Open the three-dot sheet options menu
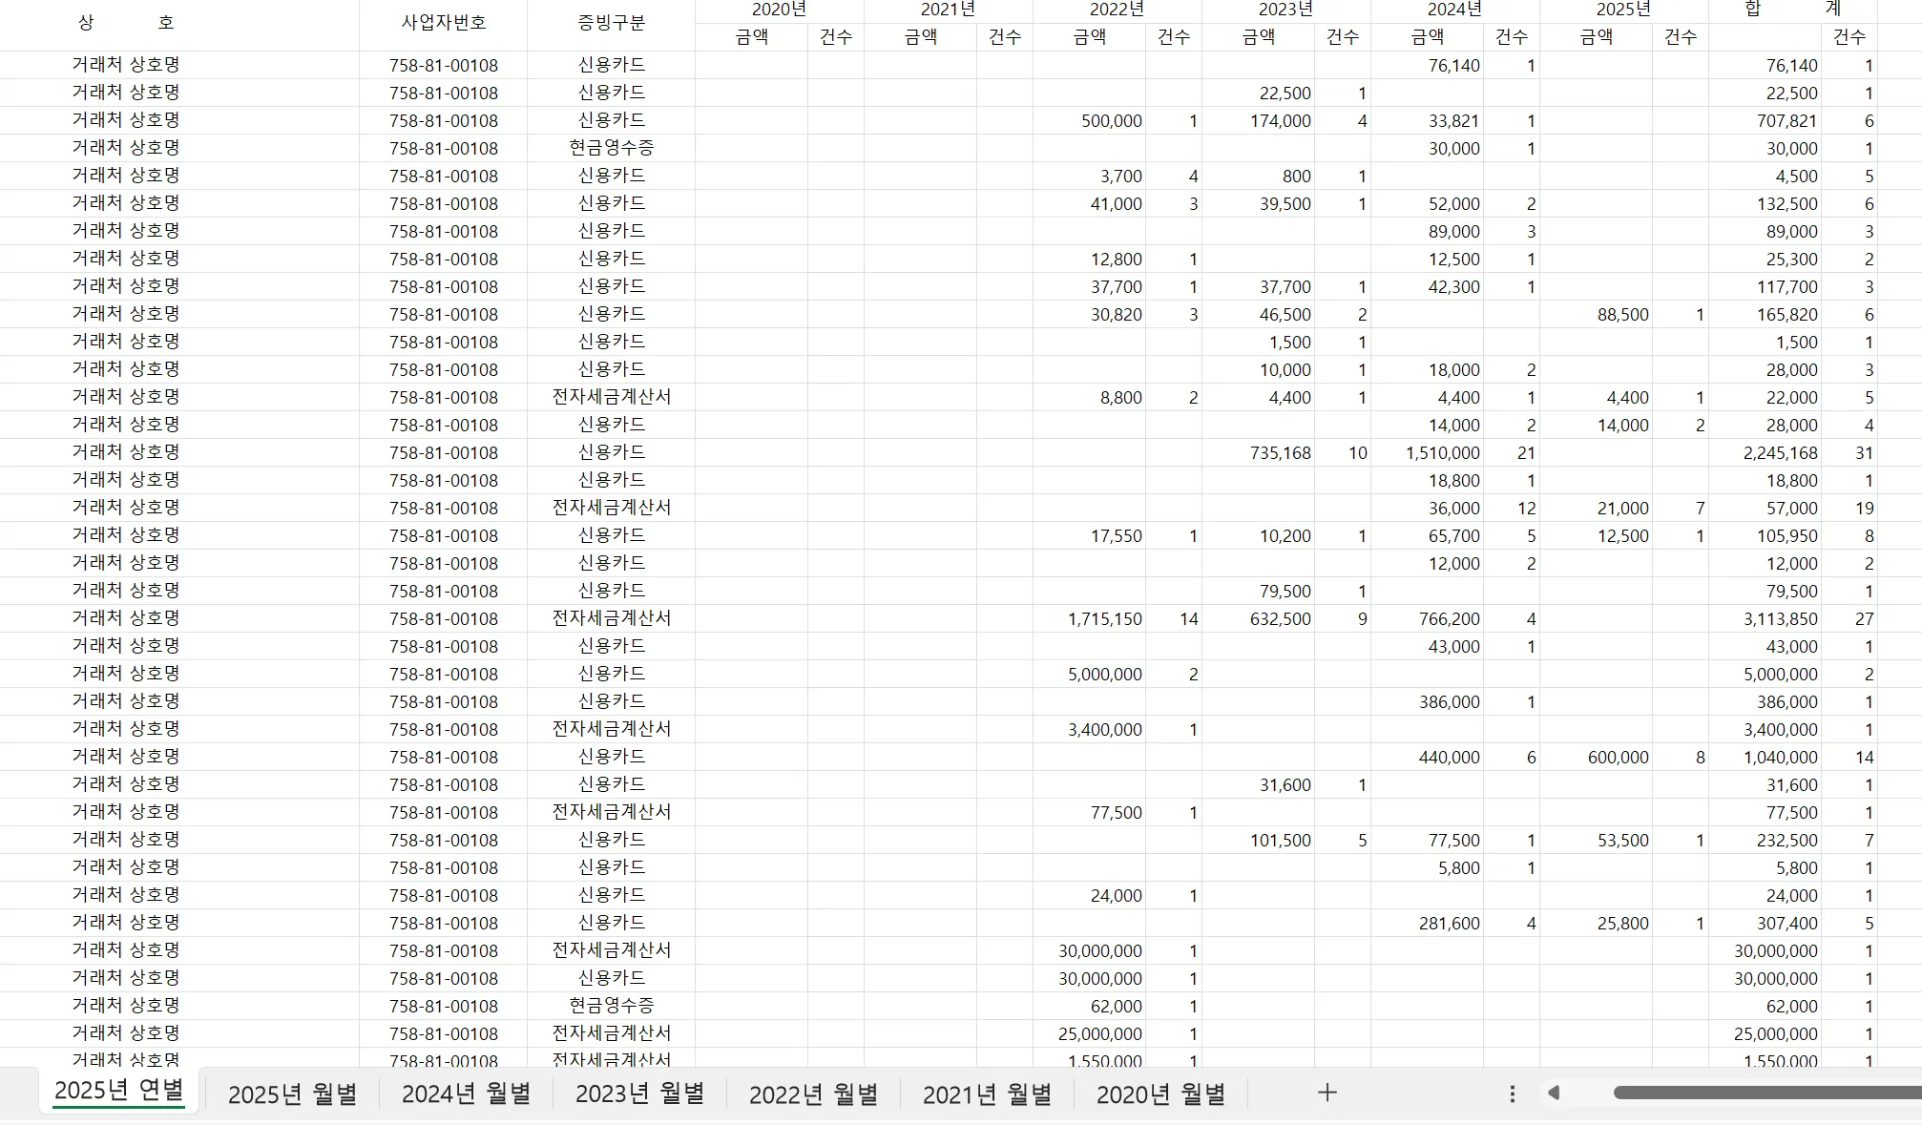 pos(1512,1094)
